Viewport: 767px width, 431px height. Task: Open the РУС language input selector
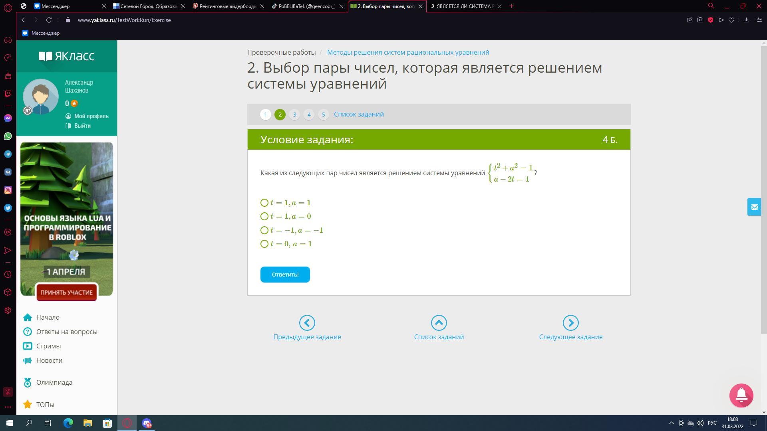tap(712, 423)
